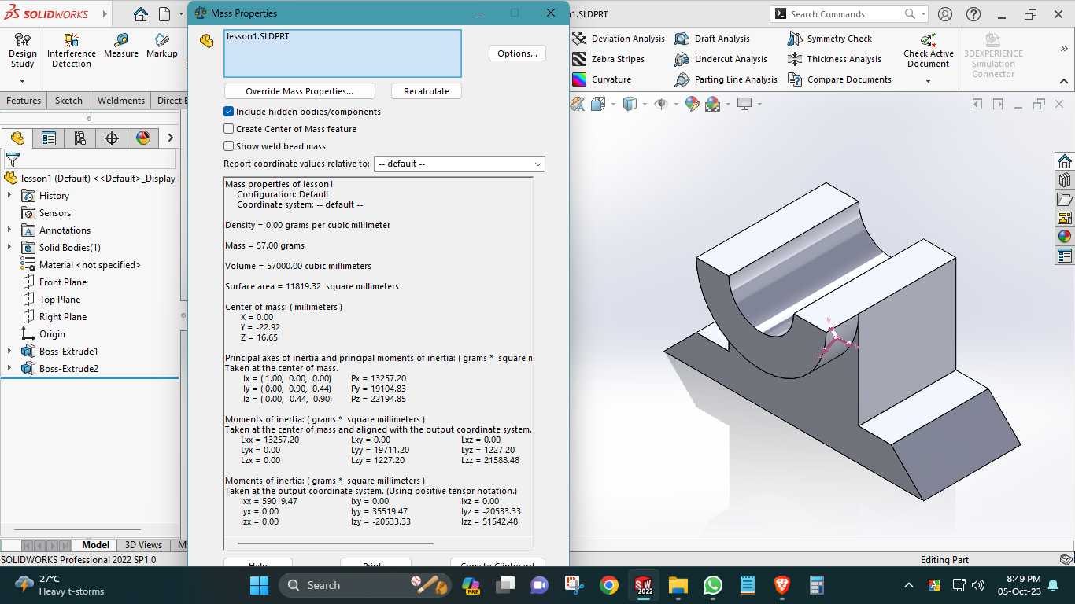Open Compare Documents

tap(839, 79)
